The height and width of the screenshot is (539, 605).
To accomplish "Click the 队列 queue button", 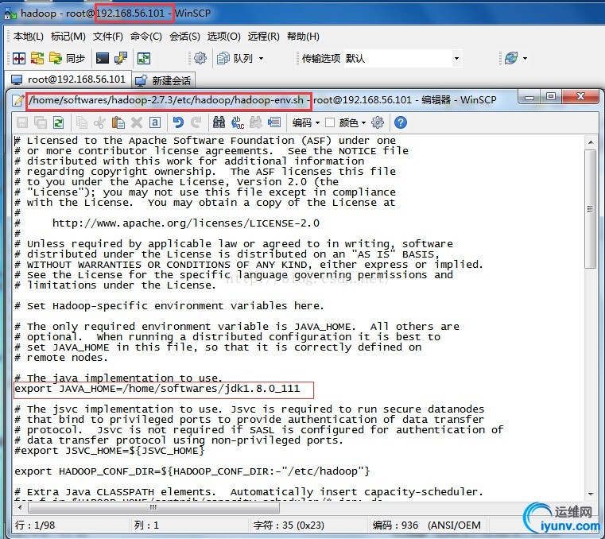I will click(x=235, y=58).
